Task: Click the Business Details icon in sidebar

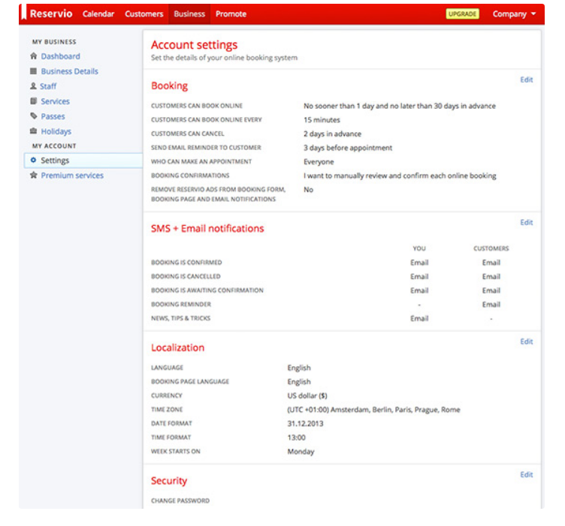Action: coord(33,71)
